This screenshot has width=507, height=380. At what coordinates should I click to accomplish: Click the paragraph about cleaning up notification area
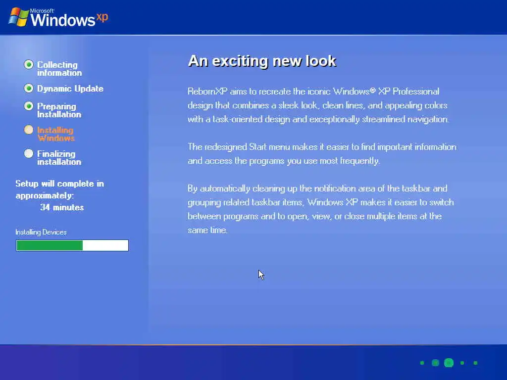(321, 209)
